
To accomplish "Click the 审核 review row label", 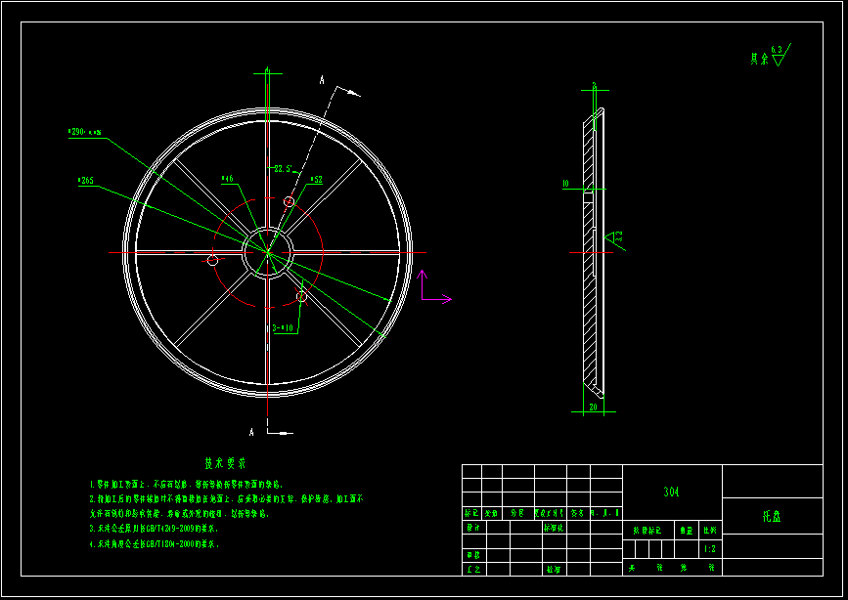I will 473,555.
